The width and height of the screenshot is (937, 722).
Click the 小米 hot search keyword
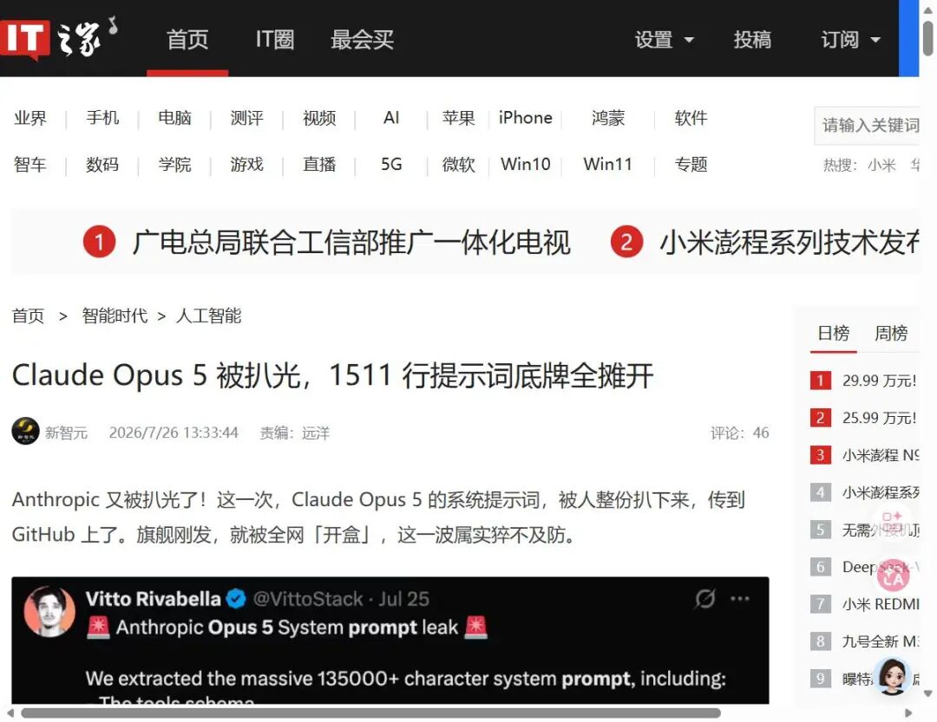point(881,166)
